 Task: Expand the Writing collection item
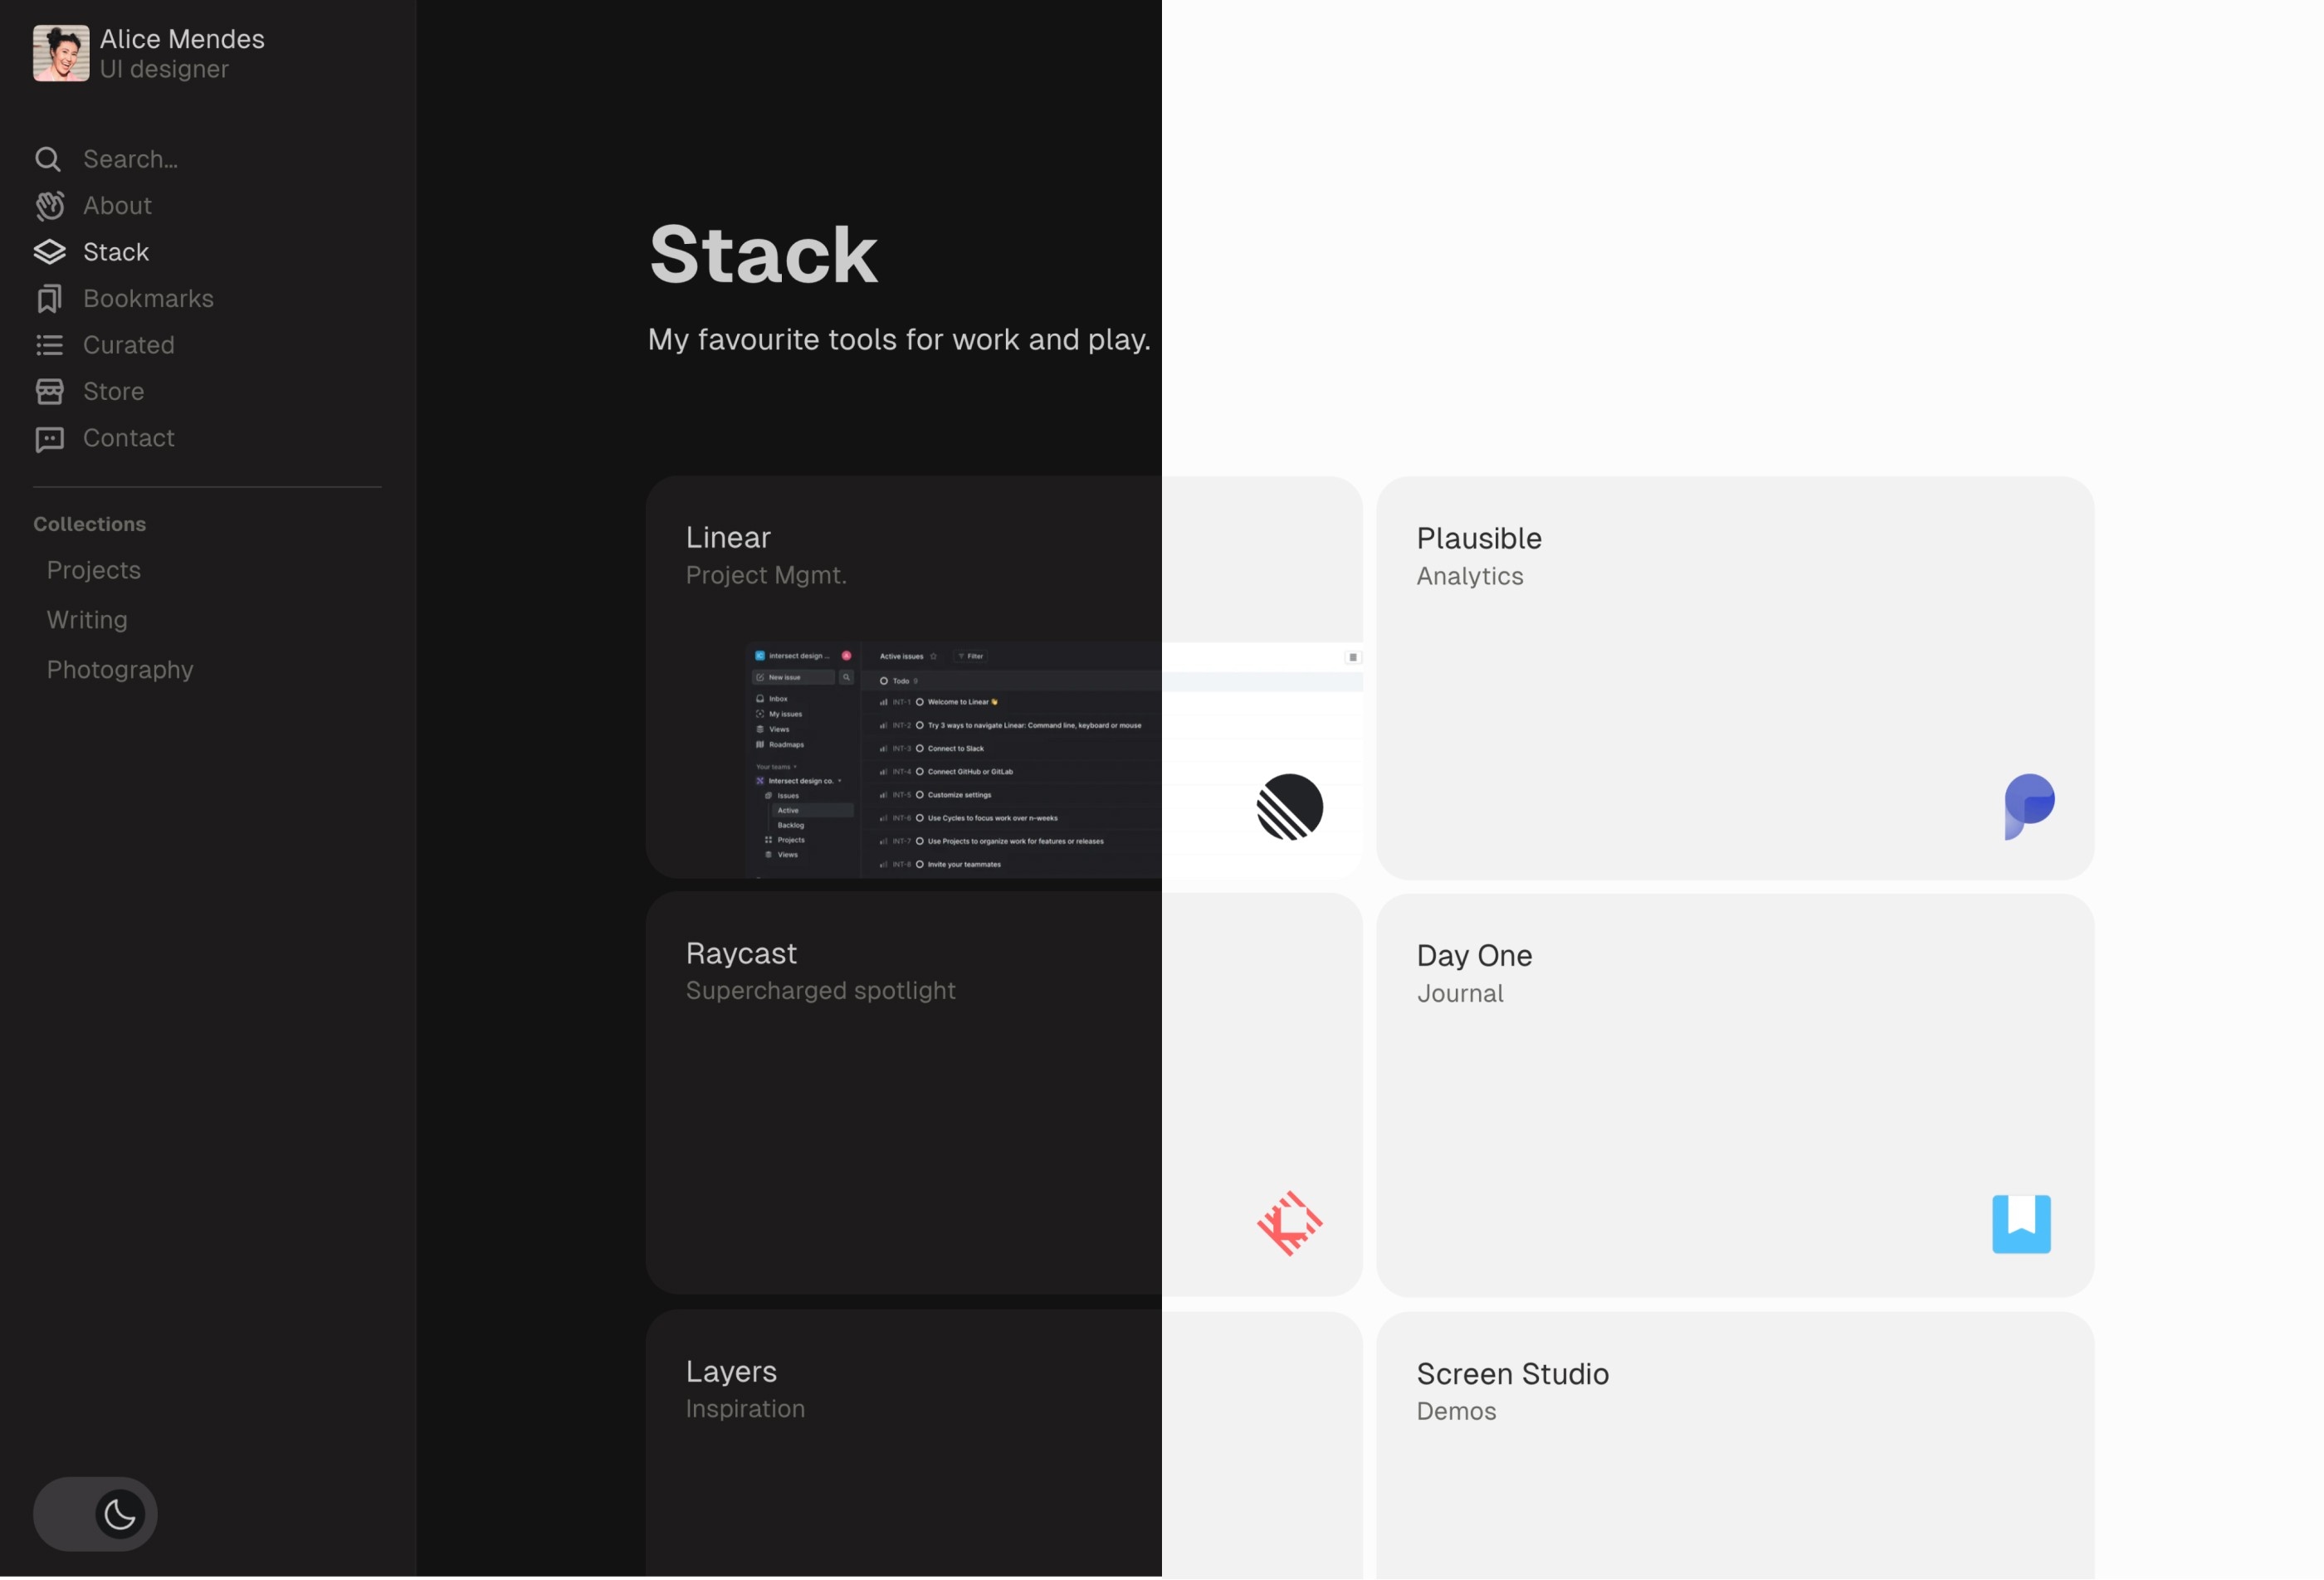[x=85, y=621]
